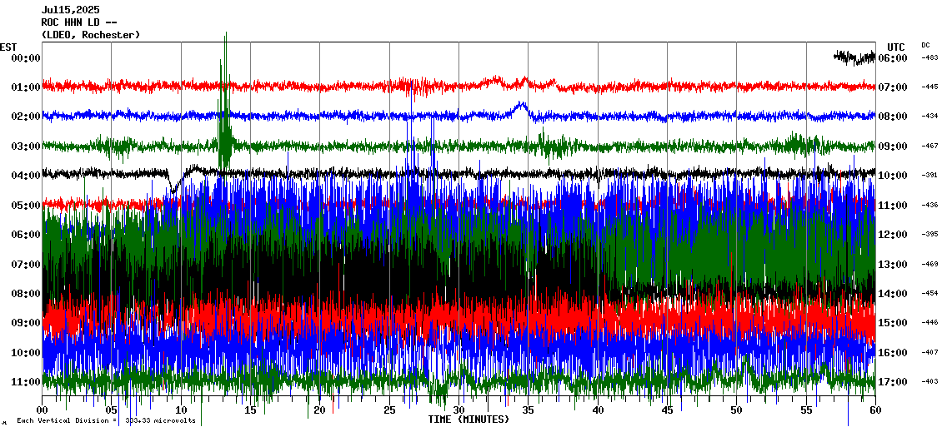Click the short black trace at 06:00 UTC
Screen dimensions: 942x432
(854, 57)
